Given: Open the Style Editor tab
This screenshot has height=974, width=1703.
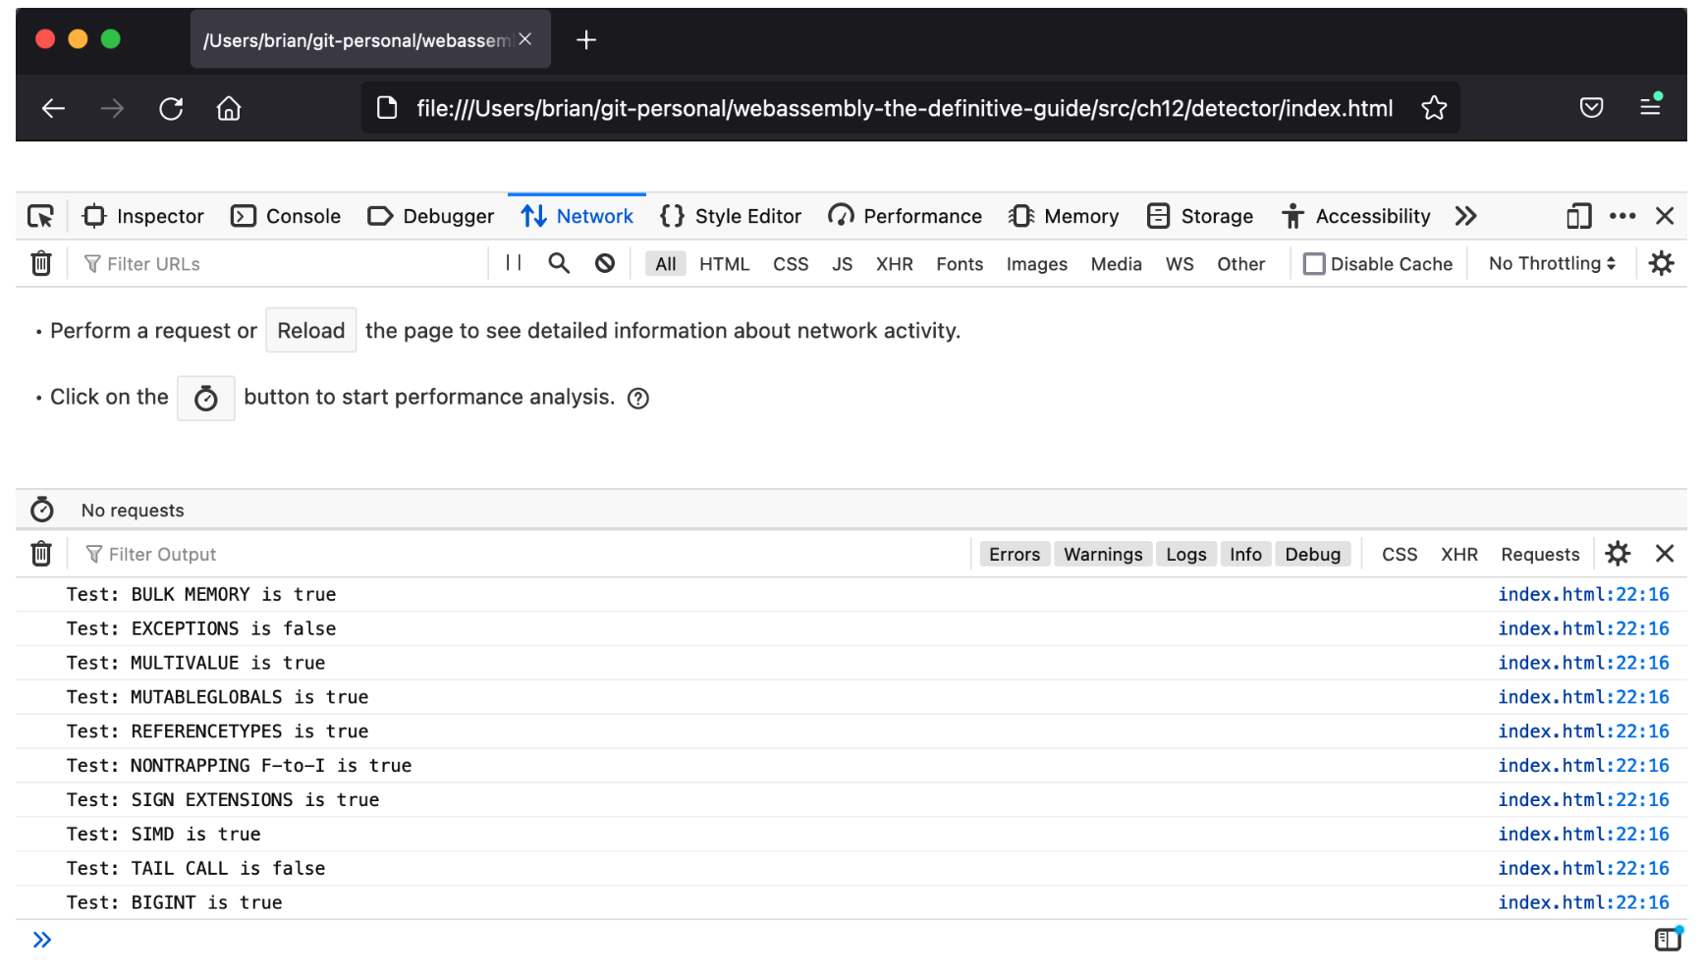Looking at the screenshot, I should tap(731, 216).
